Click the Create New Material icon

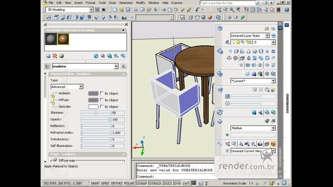[96, 56]
